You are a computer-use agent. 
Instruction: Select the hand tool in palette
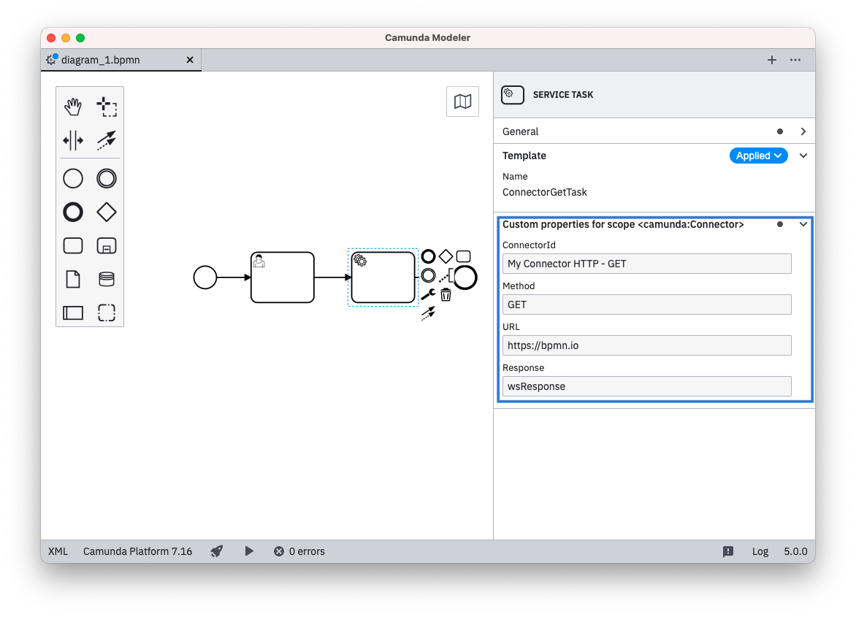(x=73, y=107)
